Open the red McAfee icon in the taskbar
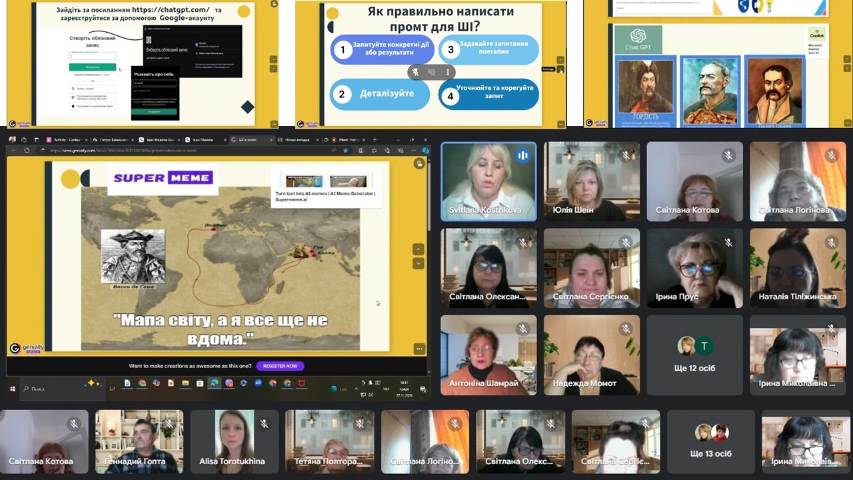Viewport: 853px width, 480px height. [301, 383]
